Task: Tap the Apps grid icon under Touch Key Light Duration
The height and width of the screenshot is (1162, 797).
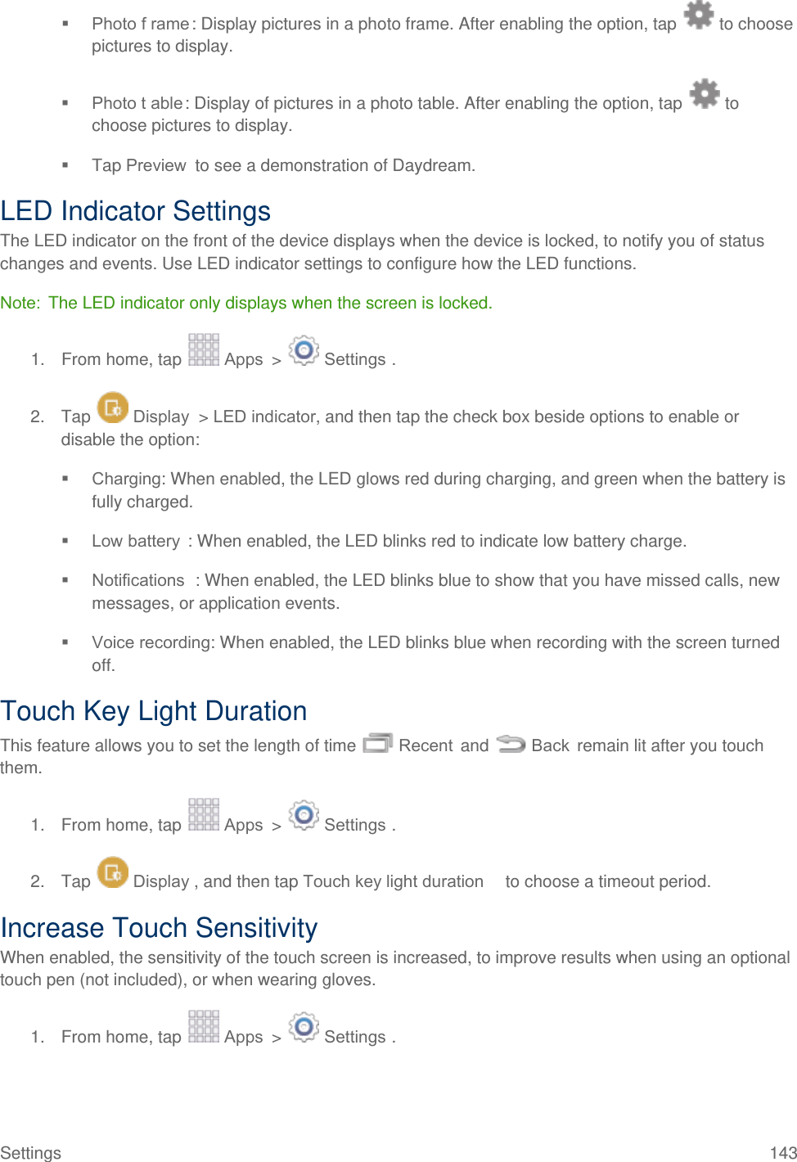Action: 204,815
